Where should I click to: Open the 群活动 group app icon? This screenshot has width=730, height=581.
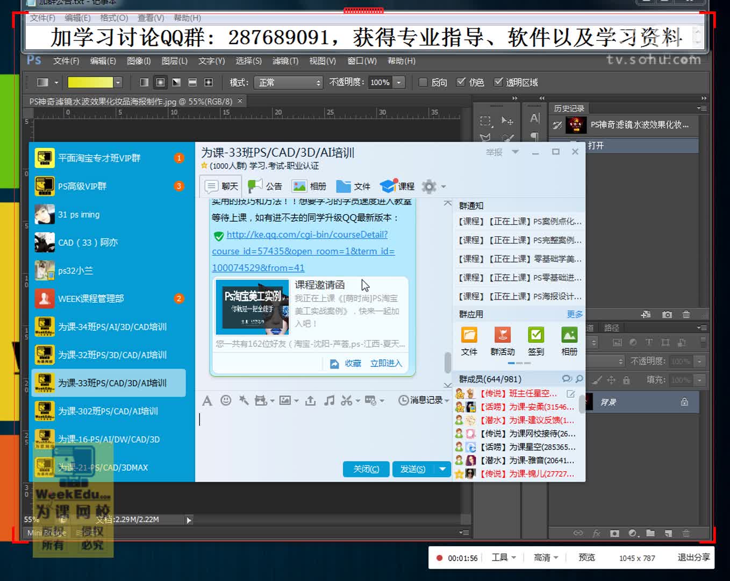(503, 335)
